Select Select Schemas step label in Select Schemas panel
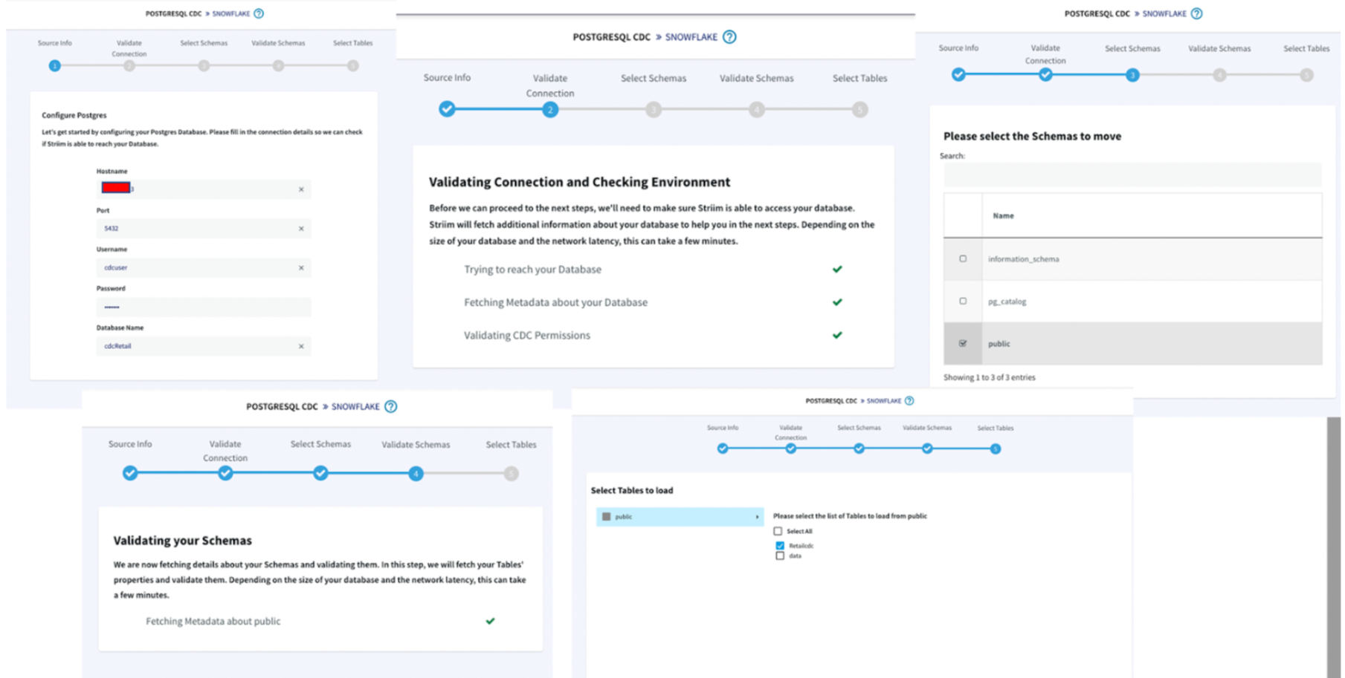Image resolution: width=1345 pixels, height=678 pixels. click(1132, 48)
